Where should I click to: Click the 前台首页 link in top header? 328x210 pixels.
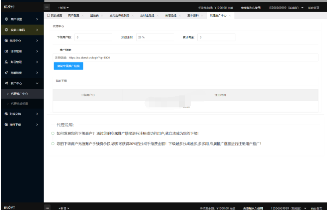pyautogui.click(x=314, y=8)
